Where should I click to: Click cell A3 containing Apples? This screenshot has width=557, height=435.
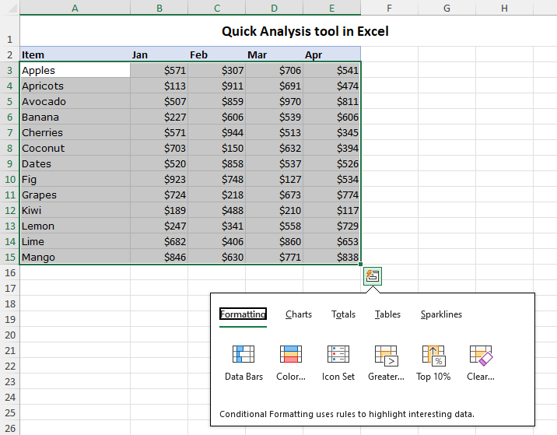pos(75,70)
